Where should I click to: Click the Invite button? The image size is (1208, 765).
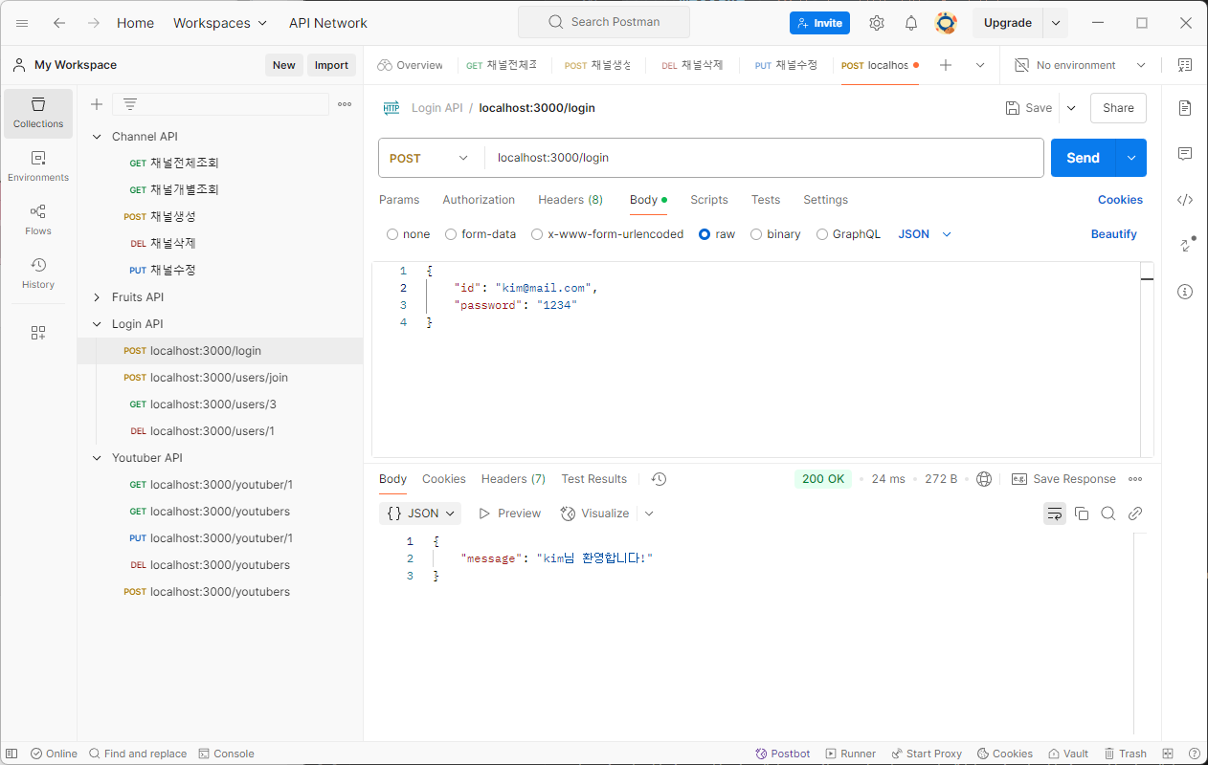coord(819,23)
